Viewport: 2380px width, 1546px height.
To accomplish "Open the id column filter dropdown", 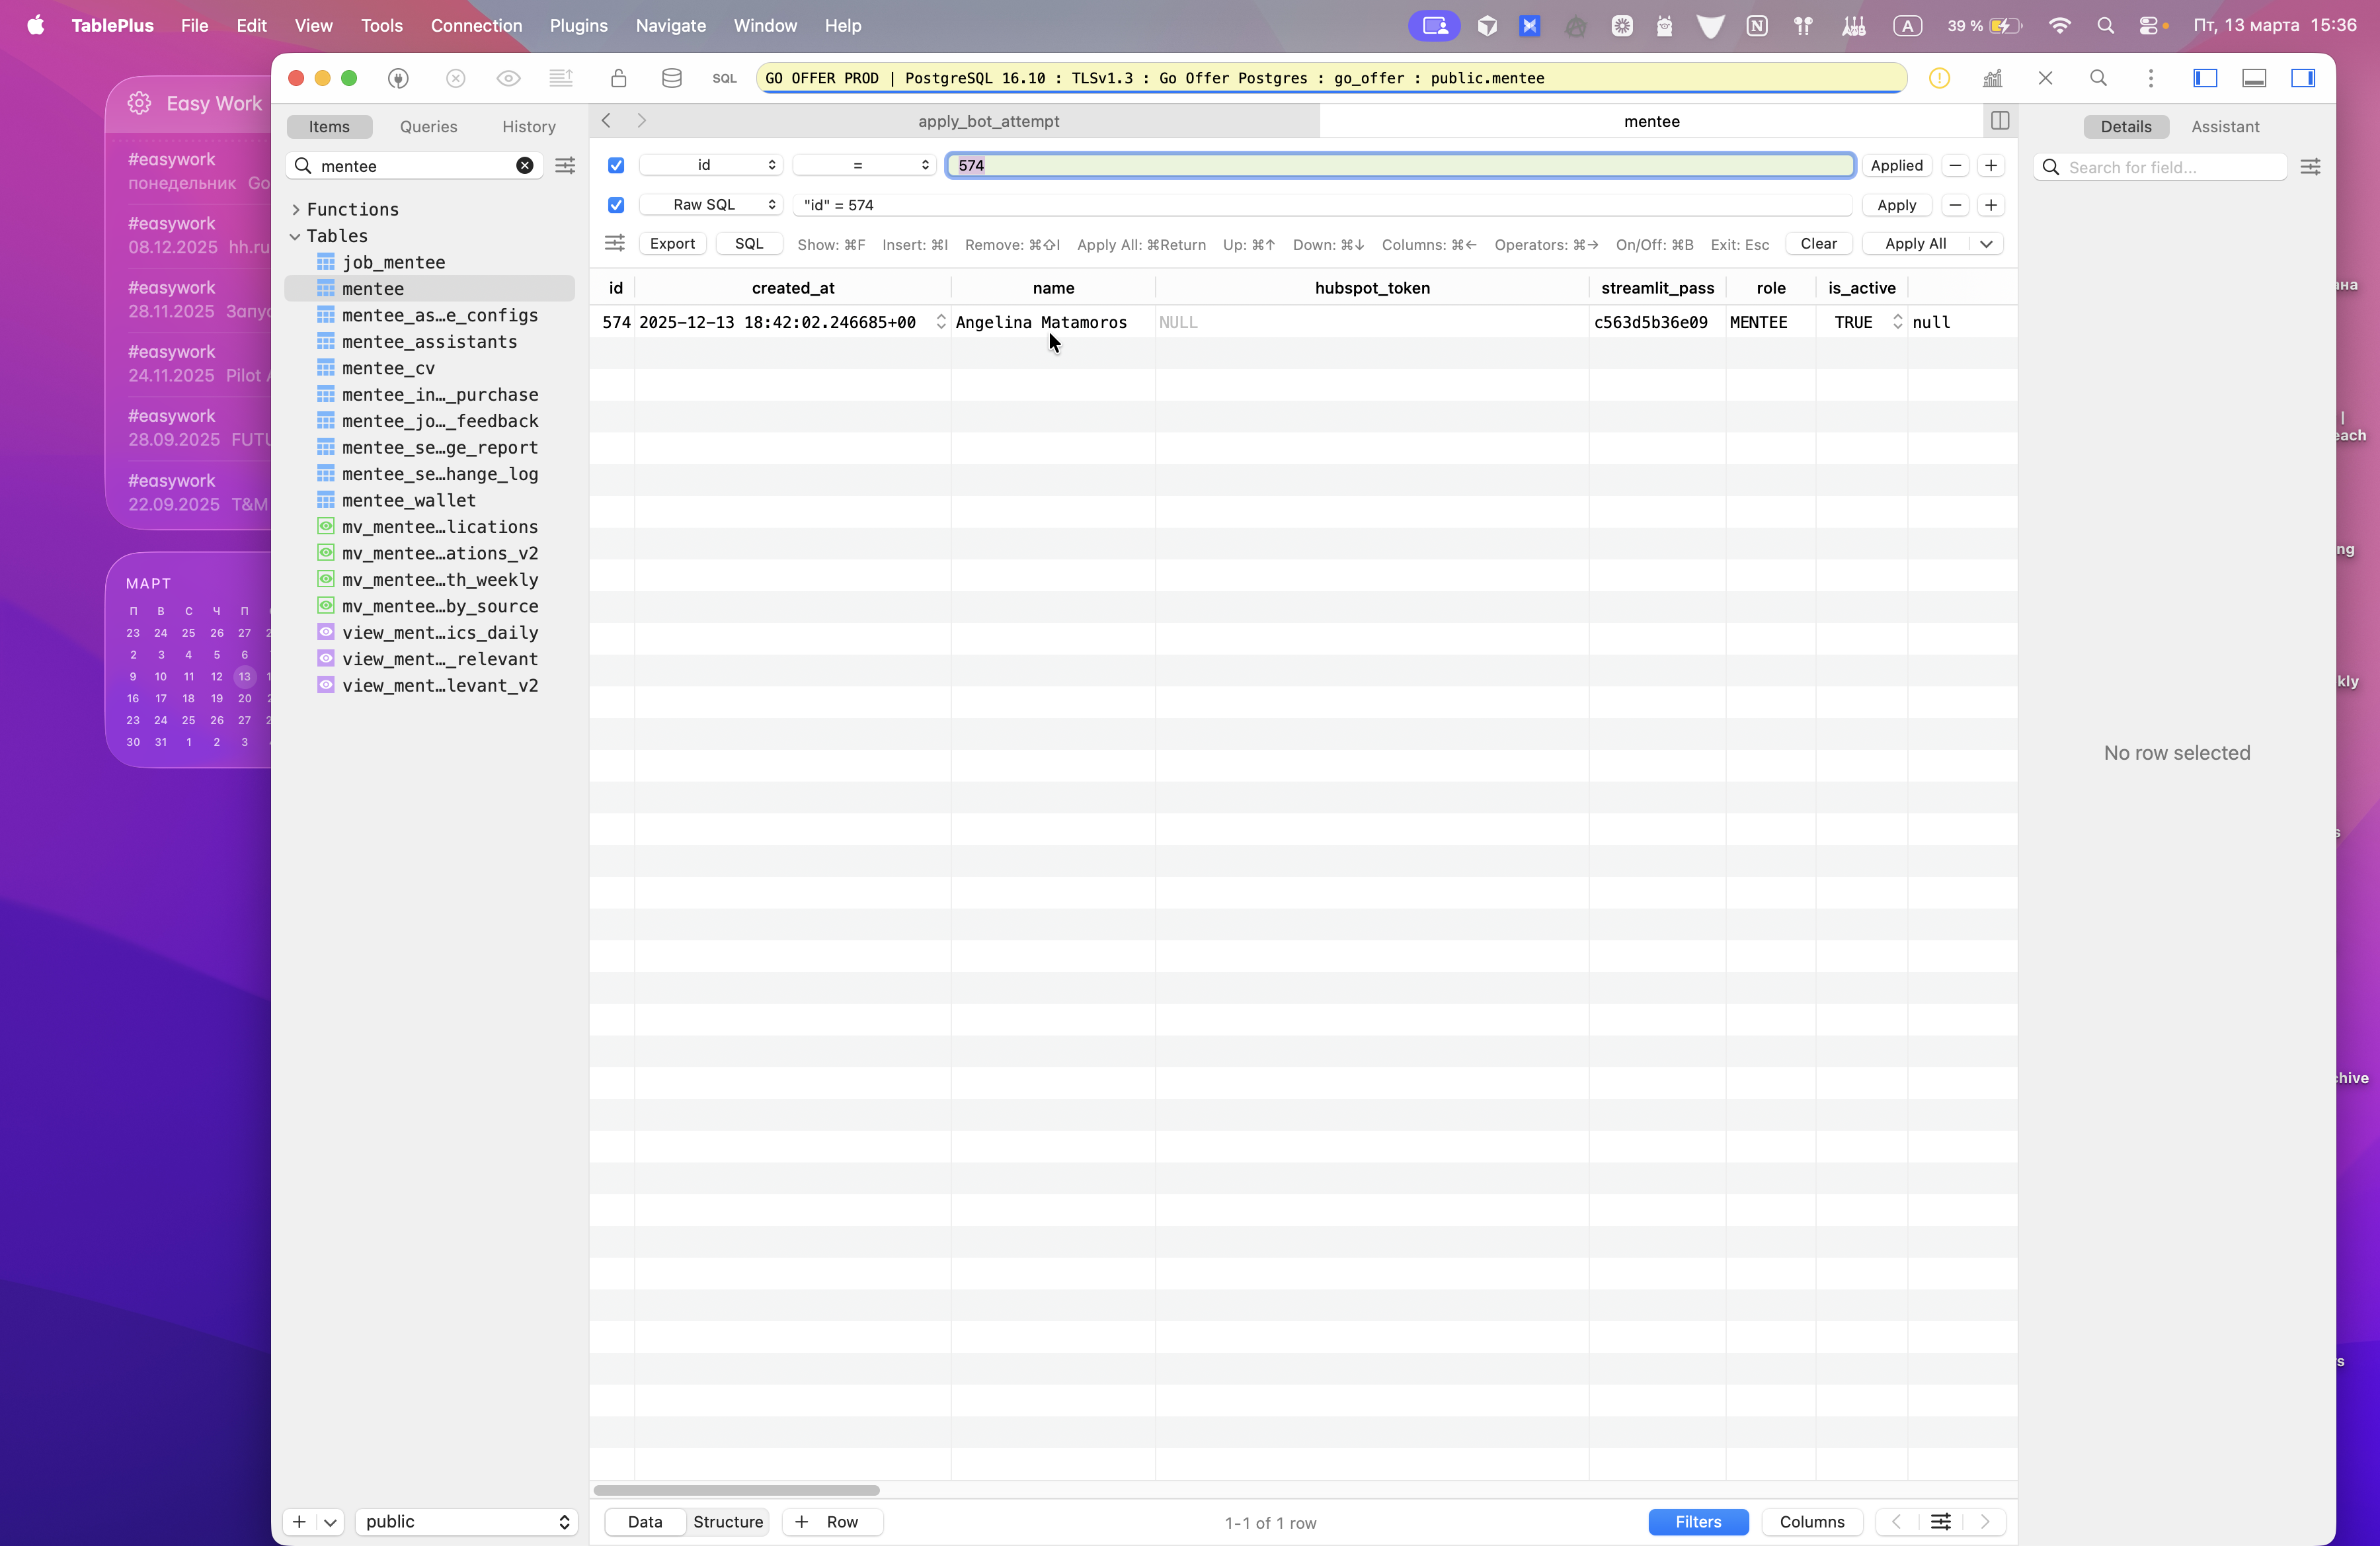I will click(x=710, y=166).
